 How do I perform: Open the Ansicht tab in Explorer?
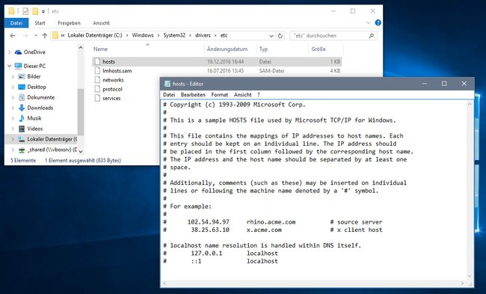[102, 23]
